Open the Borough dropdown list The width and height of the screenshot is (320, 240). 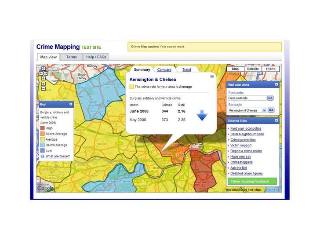point(264,110)
